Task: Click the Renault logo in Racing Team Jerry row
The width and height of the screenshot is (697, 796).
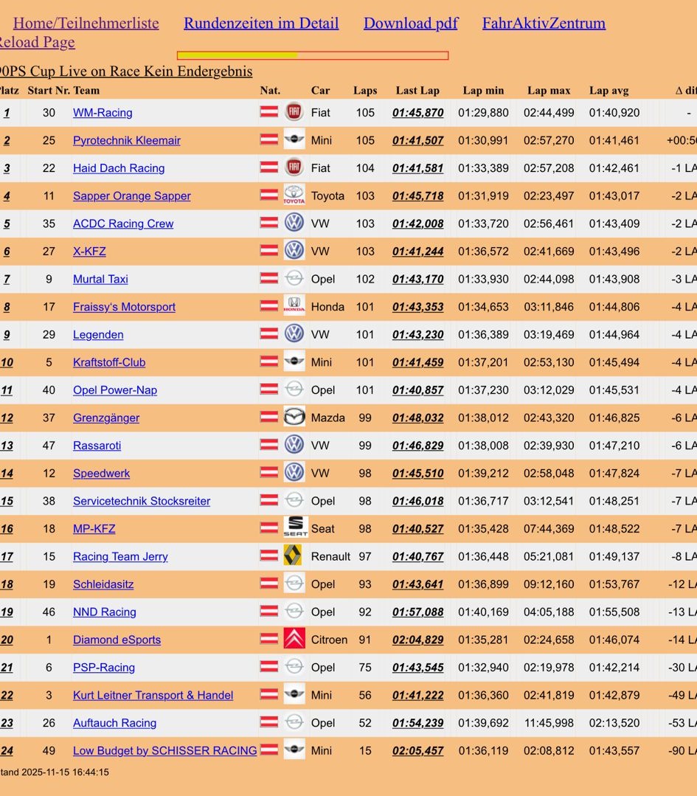Action: [x=293, y=556]
